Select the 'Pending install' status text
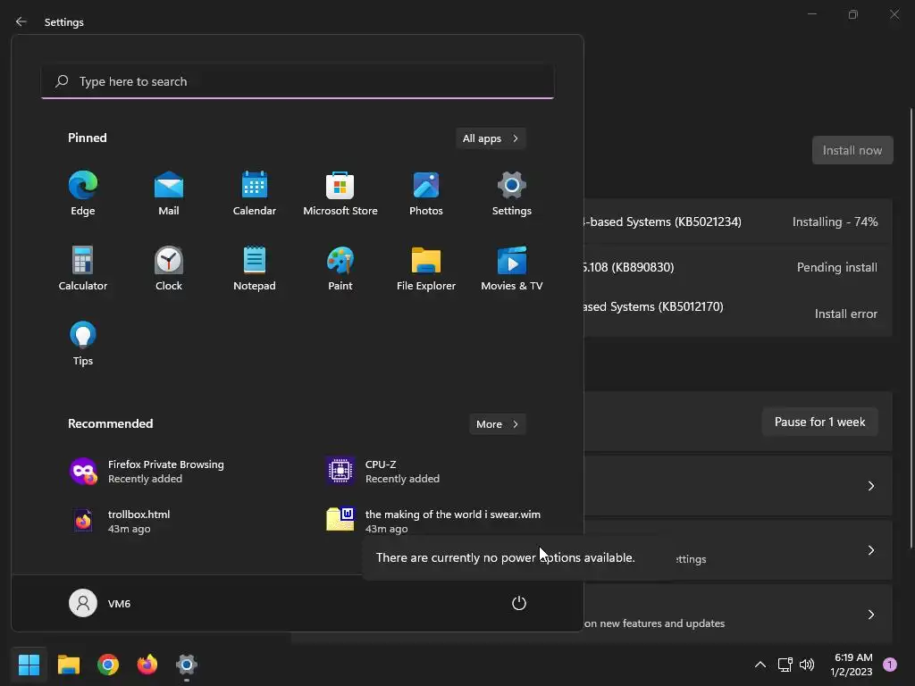The image size is (915, 686). [836, 267]
